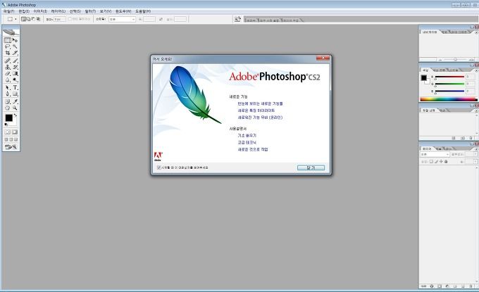Open the 이미지(I) Image menu
This screenshot has height=292, width=479.
click(x=40, y=11)
